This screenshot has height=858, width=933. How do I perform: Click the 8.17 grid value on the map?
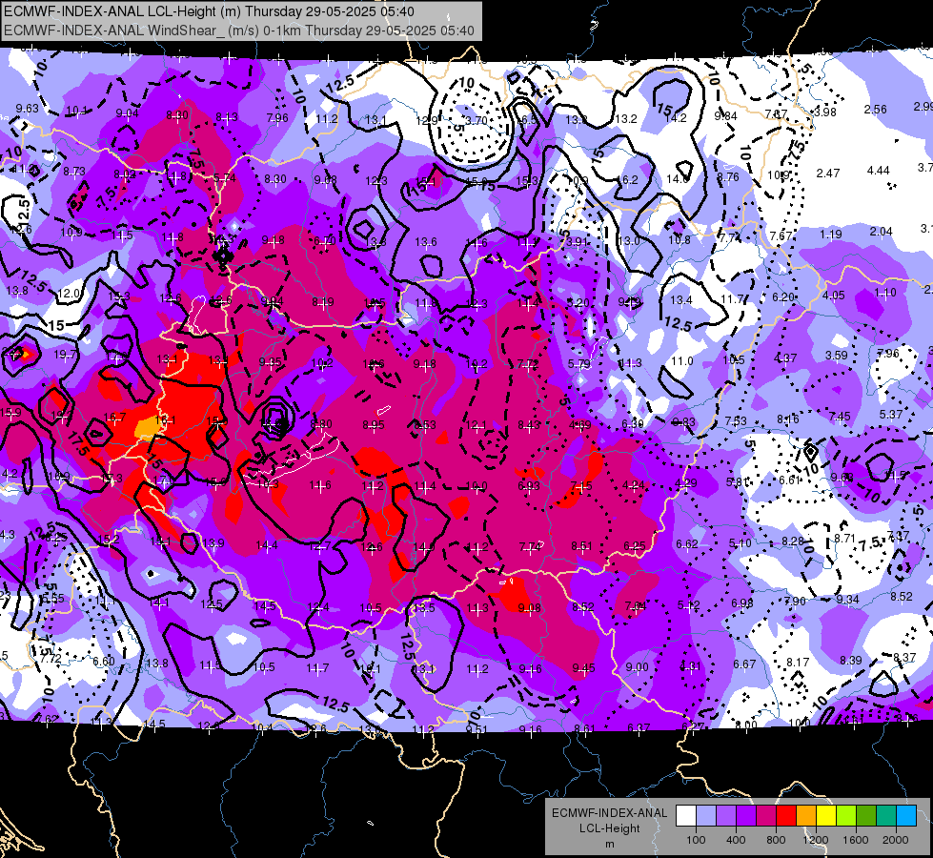[x=798, y=663]
